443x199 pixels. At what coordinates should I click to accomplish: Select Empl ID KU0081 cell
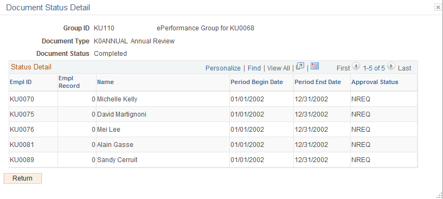click(22, 145)
